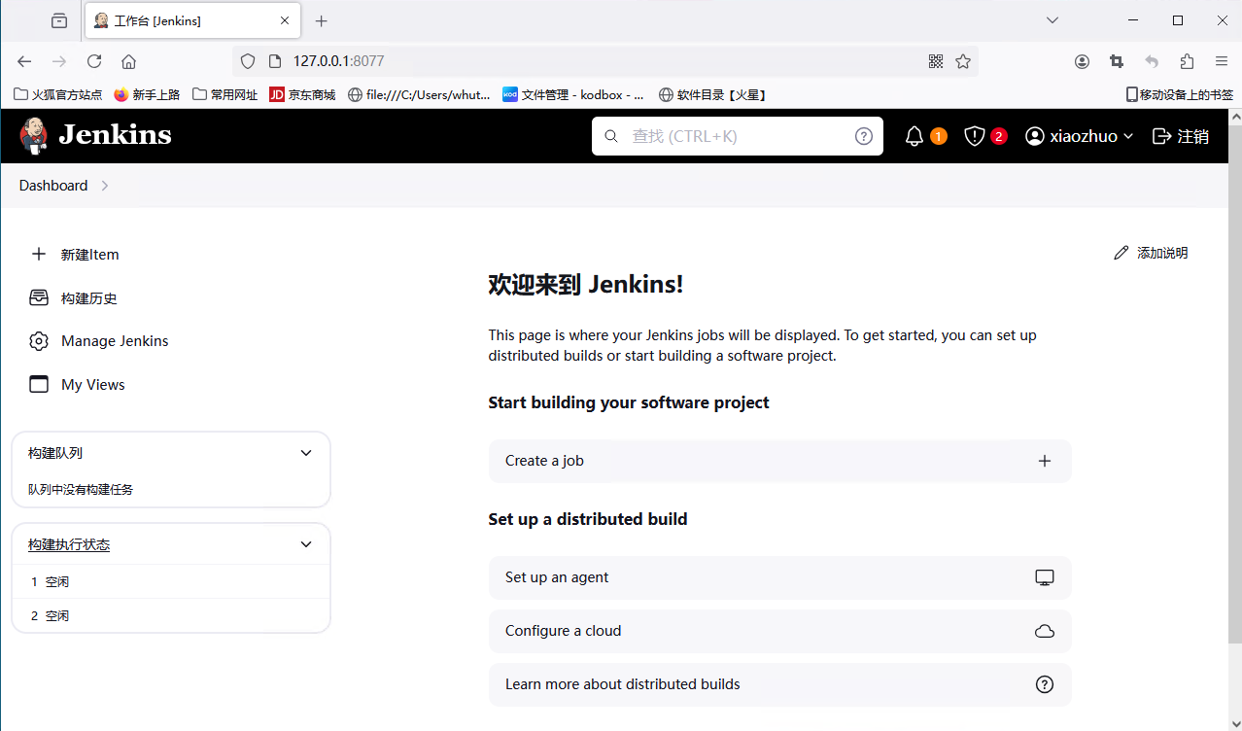Click the Jenkins wordmark in header
Viewport: 1242px width, 731px height.
coord(115,135)
